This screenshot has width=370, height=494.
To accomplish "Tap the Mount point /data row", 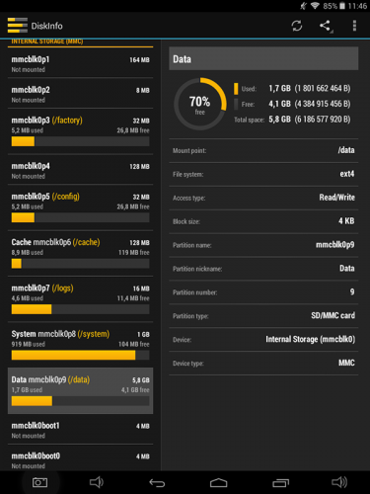I will (x=263, y=150).
